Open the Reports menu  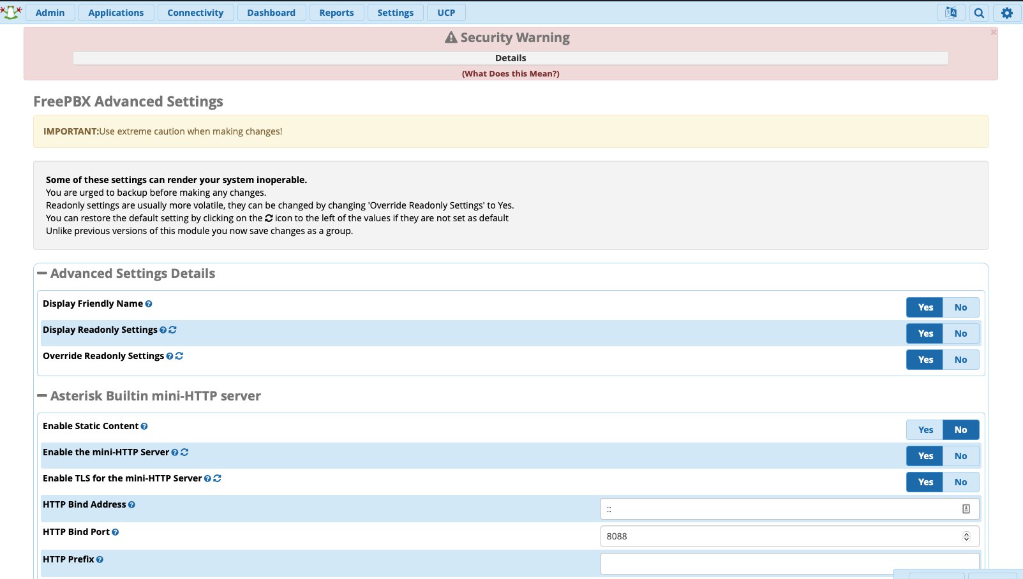(x=336, y=13)
